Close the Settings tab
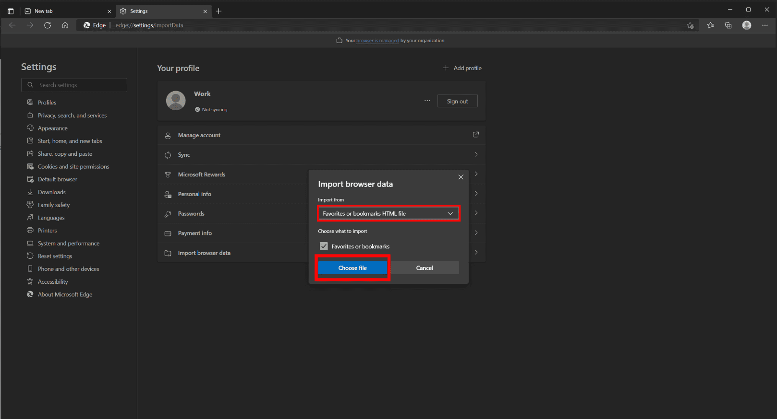Screen dimensions: 777x419 tap(205, 11)
